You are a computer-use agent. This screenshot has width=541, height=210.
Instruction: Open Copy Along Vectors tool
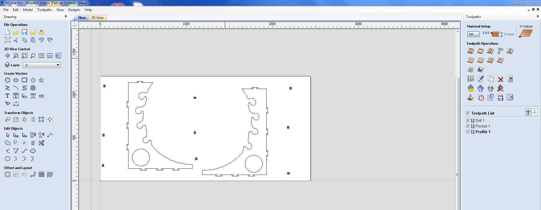coord(33,175)
